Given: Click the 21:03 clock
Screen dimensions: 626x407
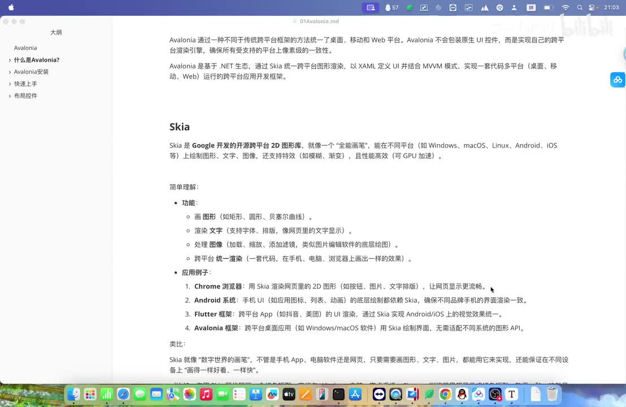Looking at the screenshot, I should coord(611,7).
